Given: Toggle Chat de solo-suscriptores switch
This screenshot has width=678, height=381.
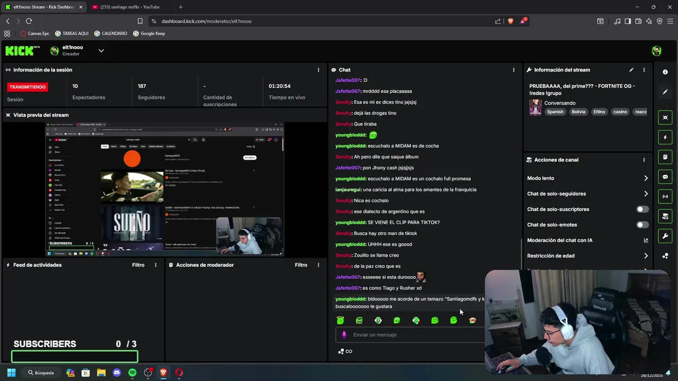Looking at the screenshot, I should [x=642, y=209].
